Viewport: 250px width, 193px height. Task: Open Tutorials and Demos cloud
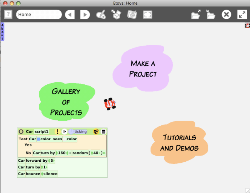pyautogui.click(x=179, y=142)
